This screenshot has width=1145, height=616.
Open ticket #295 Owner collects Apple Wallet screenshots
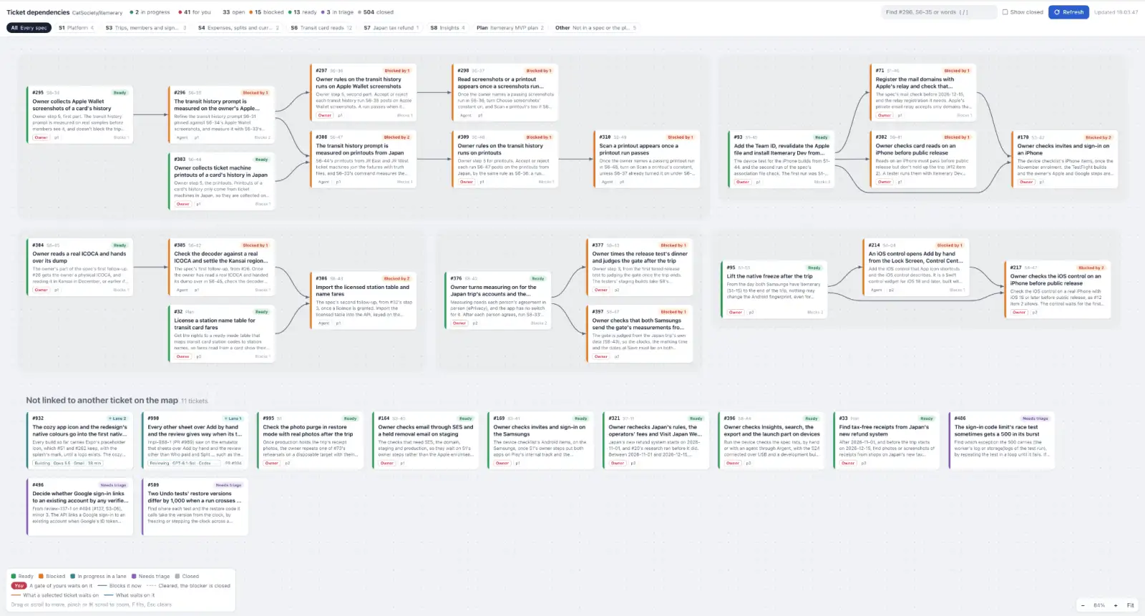[x=79, y=114]
